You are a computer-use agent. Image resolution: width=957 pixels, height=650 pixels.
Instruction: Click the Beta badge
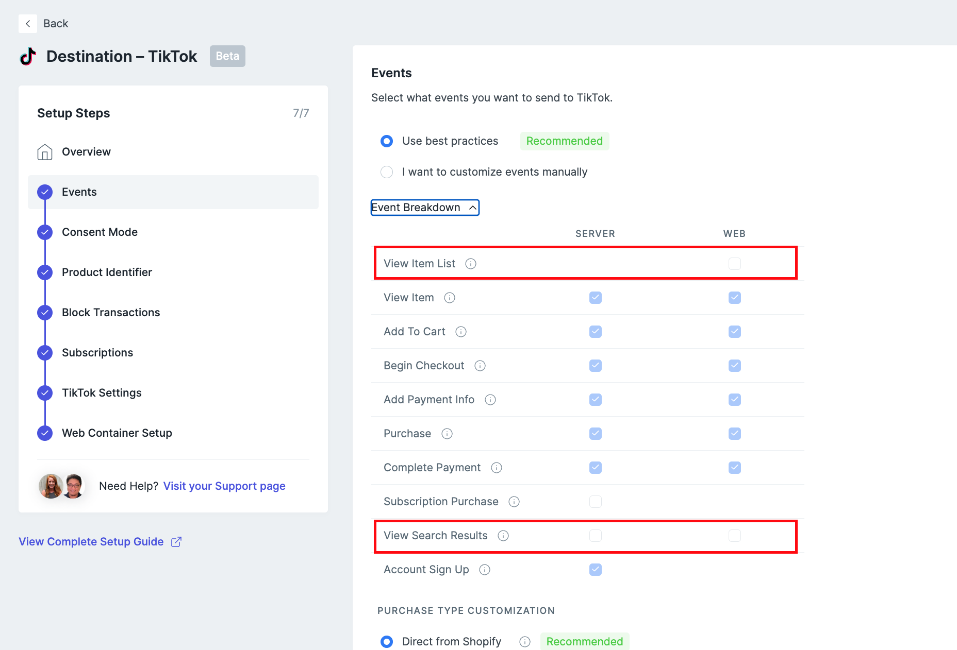point(227,56)
